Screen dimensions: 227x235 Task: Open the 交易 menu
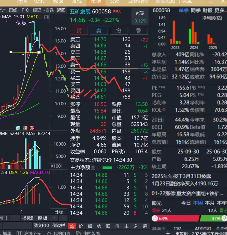click(x=115, y=1)
